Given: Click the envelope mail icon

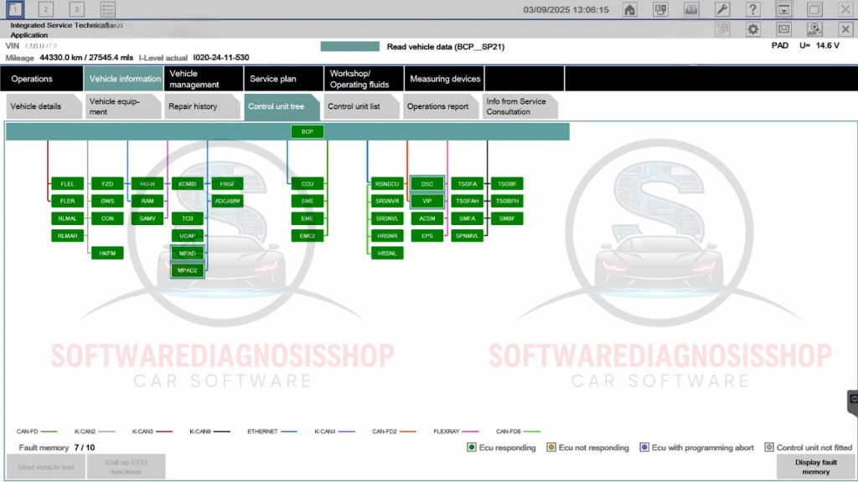Looking at the screenshot, I should (783, 29).
